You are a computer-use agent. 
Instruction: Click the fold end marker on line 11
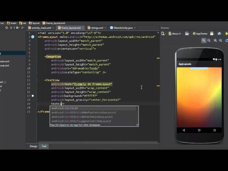point(36,72)
